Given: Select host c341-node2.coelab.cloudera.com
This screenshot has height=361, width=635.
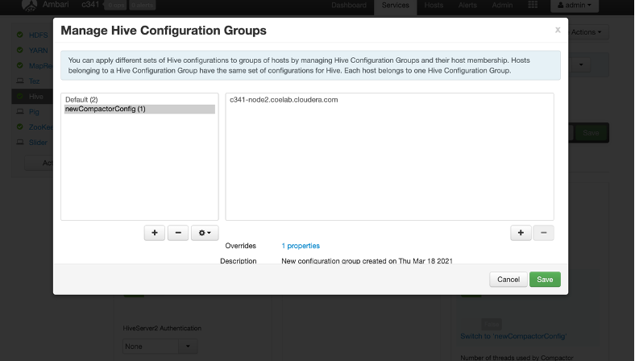Looking at the screenshot, I should click(284, 100).
